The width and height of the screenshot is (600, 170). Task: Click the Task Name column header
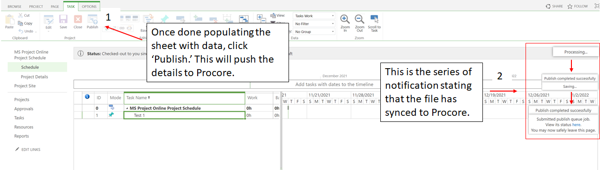(184, 98)
